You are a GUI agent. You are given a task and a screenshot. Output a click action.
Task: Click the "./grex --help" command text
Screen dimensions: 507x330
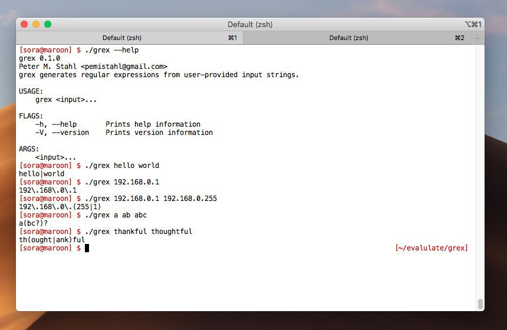coord(112,50)
